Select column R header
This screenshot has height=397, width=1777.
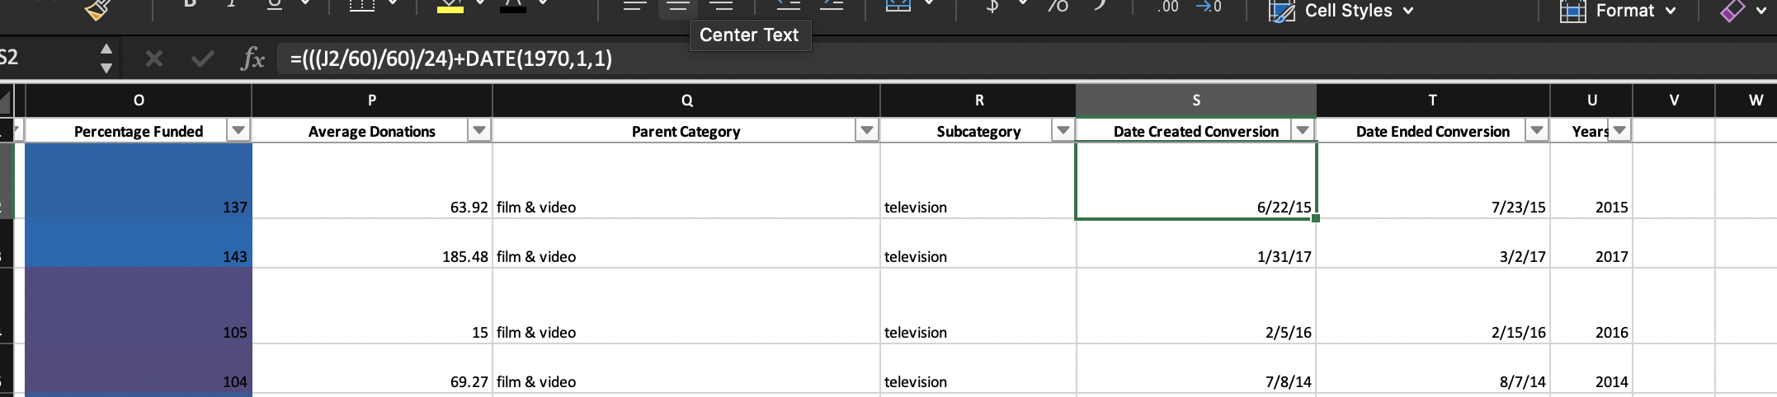coord(978,100)
